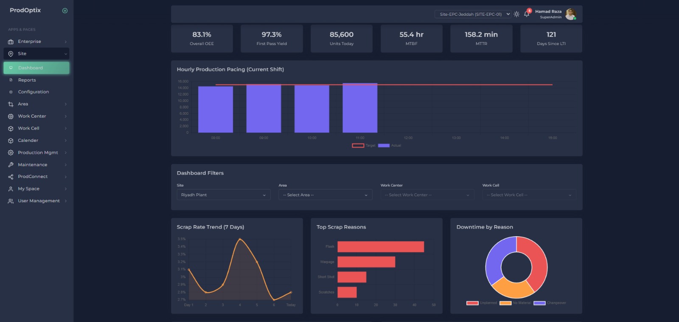Click the Area crop icon in sidebar

(11, 104)
